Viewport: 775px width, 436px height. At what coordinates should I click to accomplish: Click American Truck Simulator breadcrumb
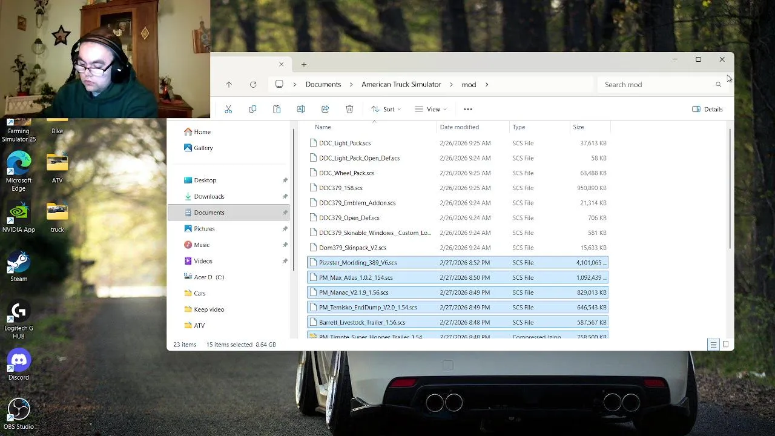pyautogui.click(x=401, y=85)
